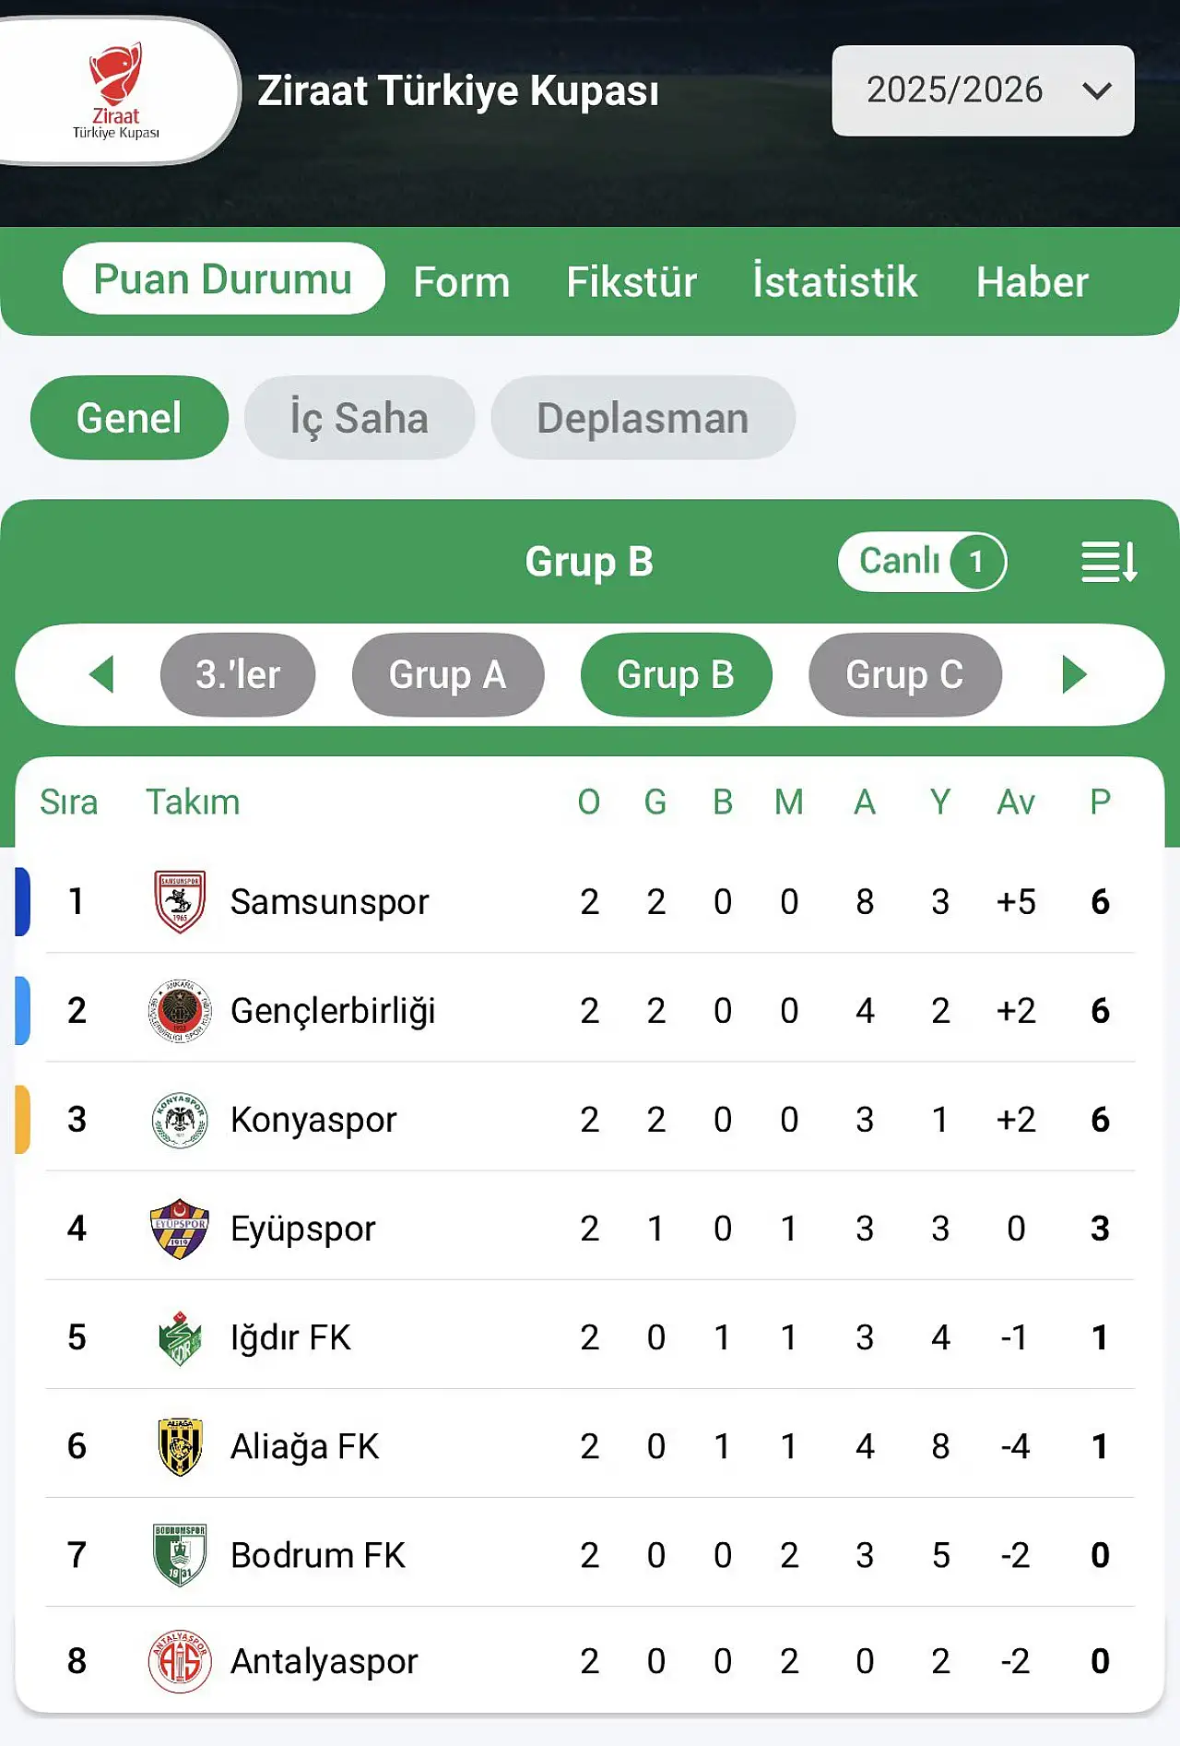Select the Deplasman filter
The width and height of the screenshot is (1180, 1746).
[x=643, y=418]
